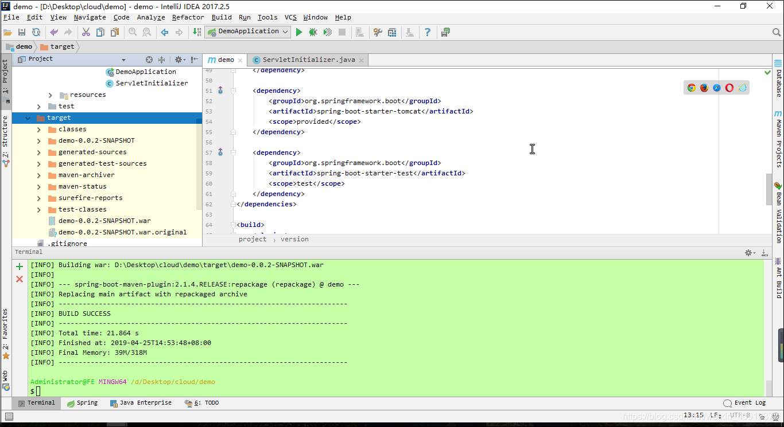Viewport: 784px width, 427px height.
Task: Toggle the Database side panel
Action: point(778,79)
